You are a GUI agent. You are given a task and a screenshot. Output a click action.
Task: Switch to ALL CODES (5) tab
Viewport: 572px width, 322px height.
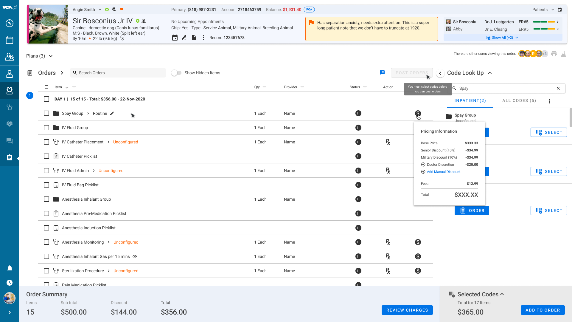[519, 101]
